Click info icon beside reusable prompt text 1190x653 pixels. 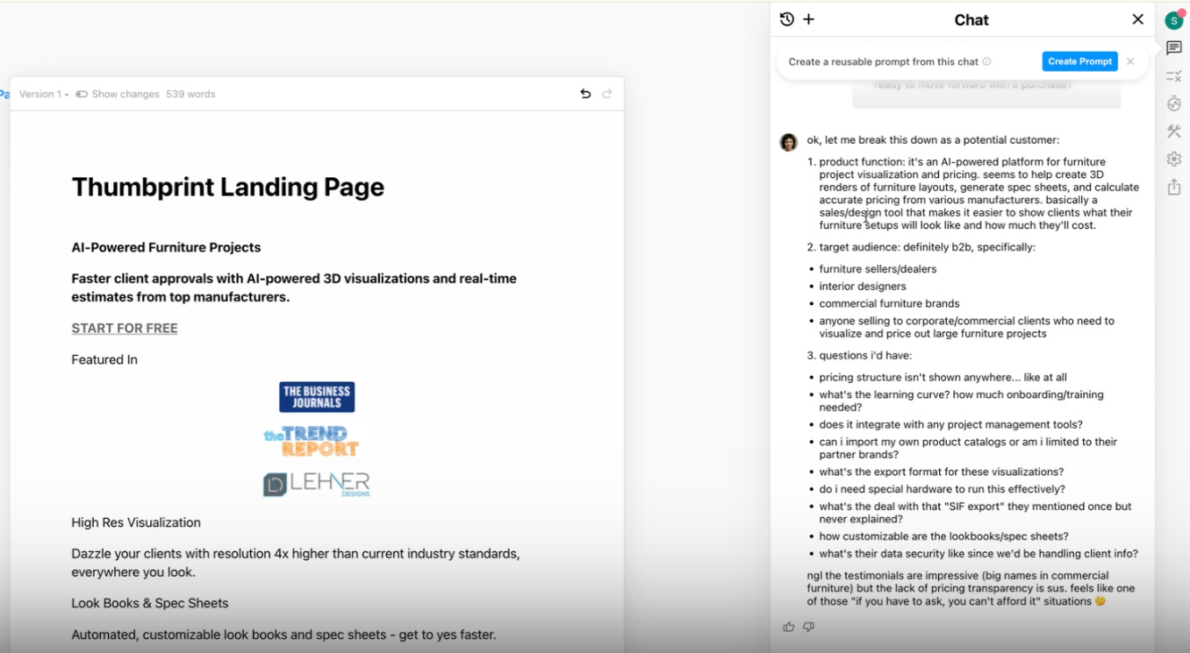click(x=986, y=61)
